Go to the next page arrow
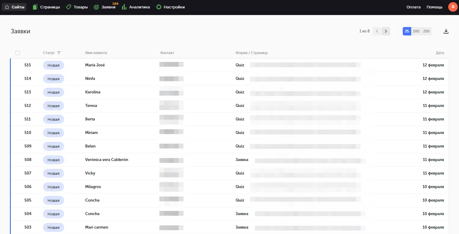Viewport: 459px width, 234px height. 386,31
